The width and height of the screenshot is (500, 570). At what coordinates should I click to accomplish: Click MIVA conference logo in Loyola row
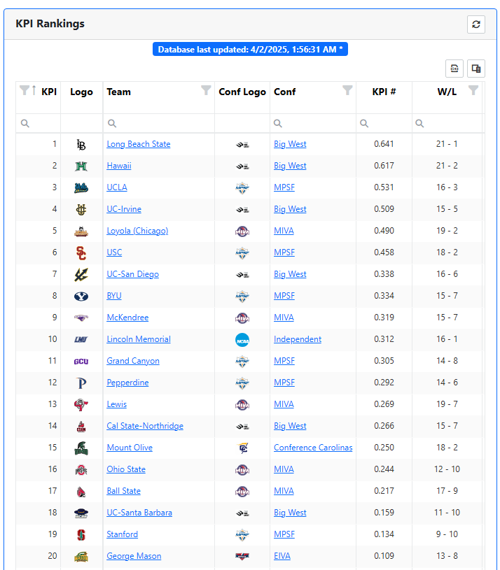click(242, 231)
